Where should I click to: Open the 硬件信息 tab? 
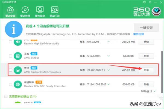click(40, 12)
